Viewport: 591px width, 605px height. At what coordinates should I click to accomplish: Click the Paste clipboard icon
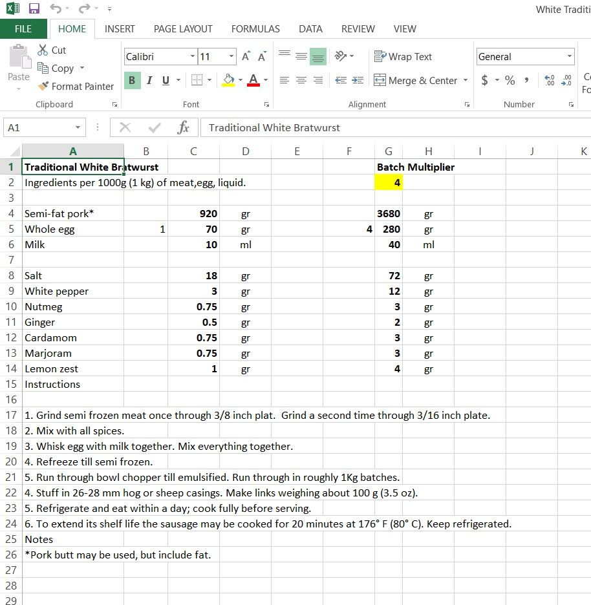click(19, 56)
